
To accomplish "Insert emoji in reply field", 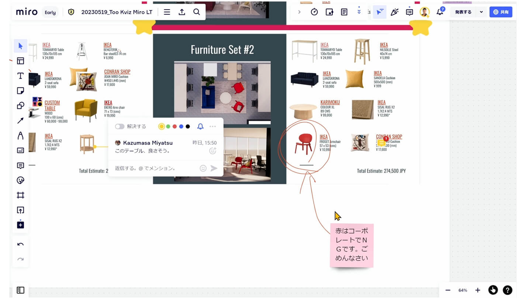I will (203, 168).
